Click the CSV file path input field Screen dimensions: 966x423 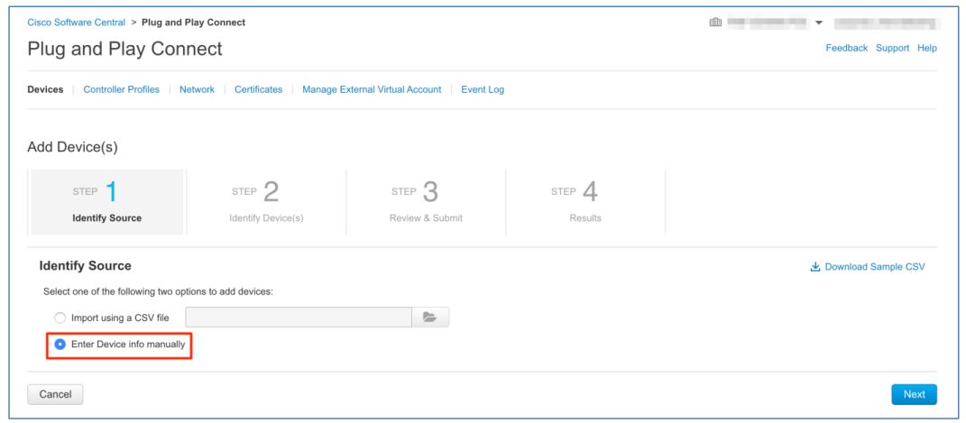[x=299, y=317]
